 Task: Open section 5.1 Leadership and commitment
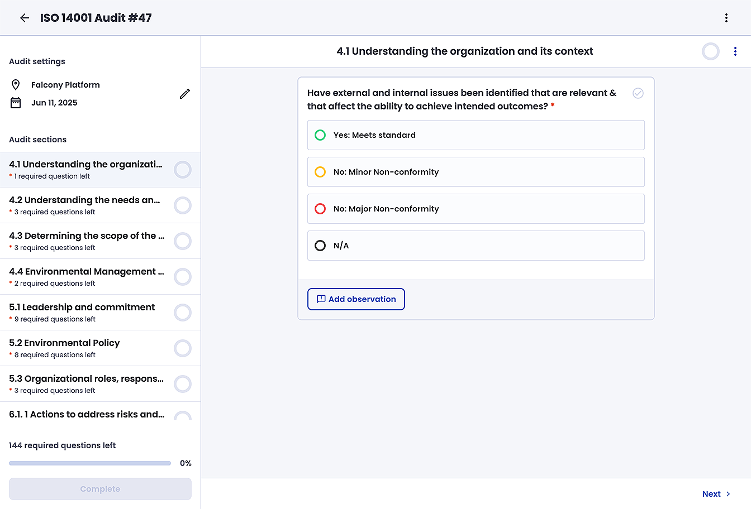tap(100, 313)
